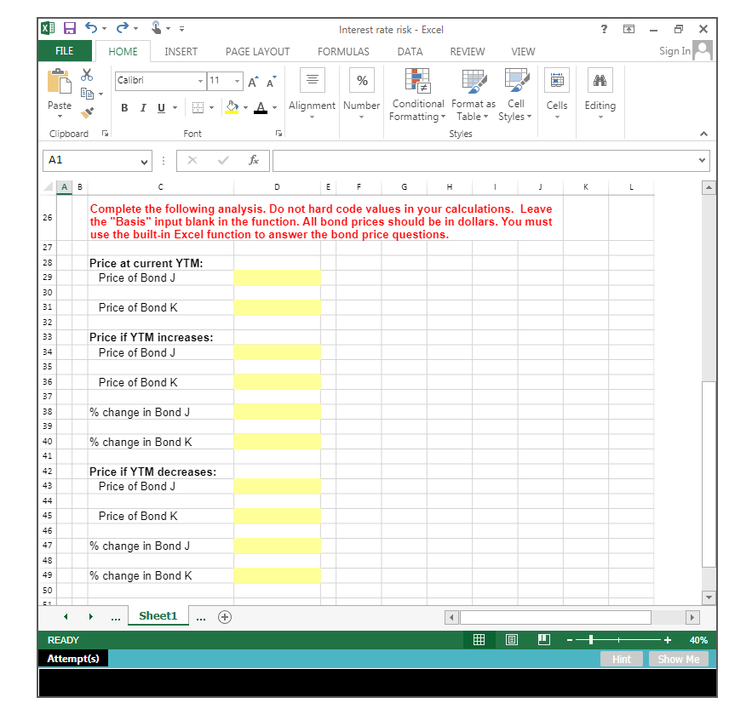The width and height of the screenshot is (752, 726).
Task: Open Conditional Formatting options
Action: pos(417,95)
